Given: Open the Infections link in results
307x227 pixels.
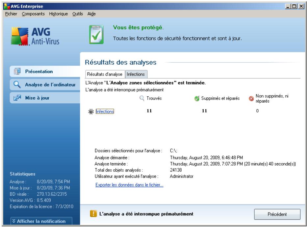Looking at the screenshot, I should pos(105,111).
